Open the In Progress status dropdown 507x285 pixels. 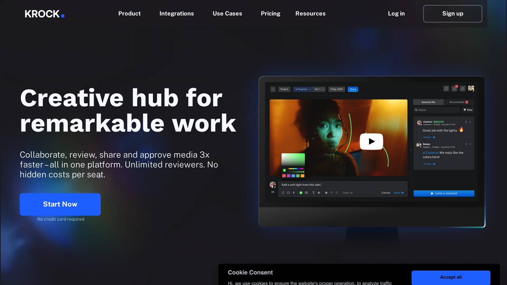point(303,89)
